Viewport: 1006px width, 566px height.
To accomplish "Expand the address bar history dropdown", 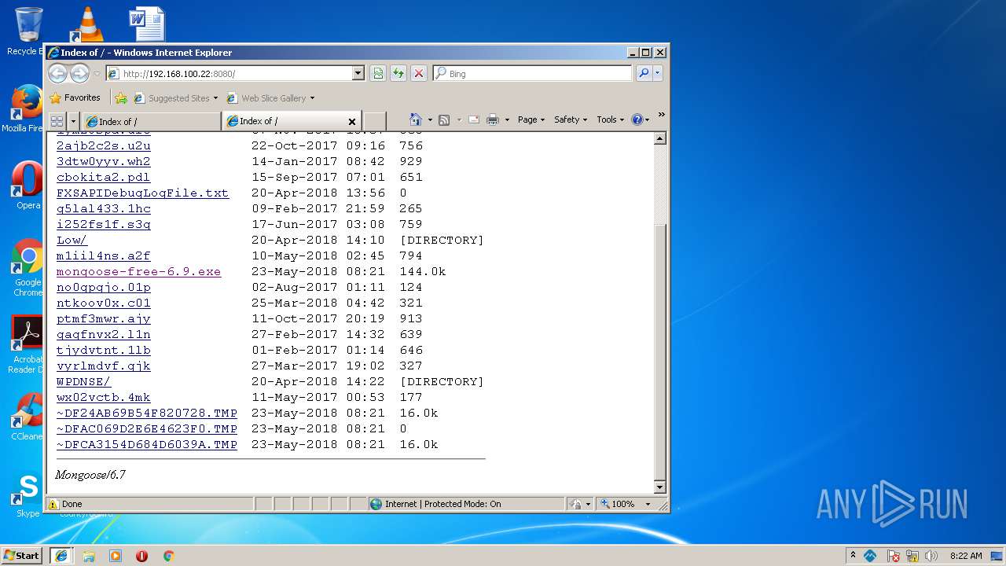I will (358, 73).
